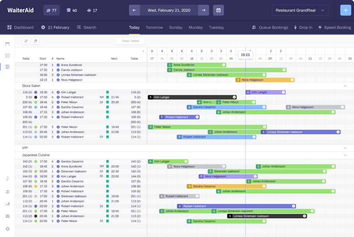
Task: Switch to the Tomorrow tab
Action: click(x=154, y=27)
